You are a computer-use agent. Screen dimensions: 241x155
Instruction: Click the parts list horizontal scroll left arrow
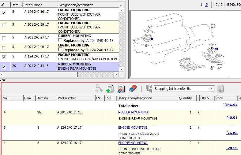click(2, 75)
